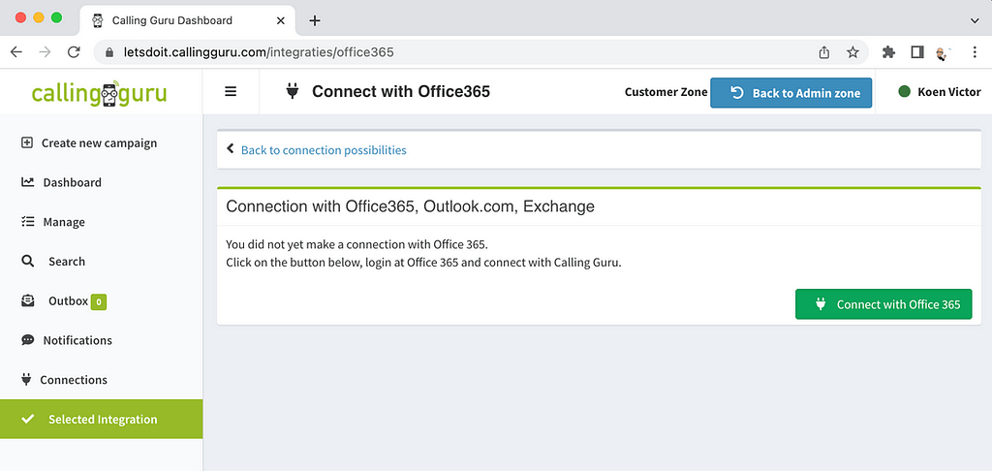Open Connections in the sidebar

(x=101, y=380)
